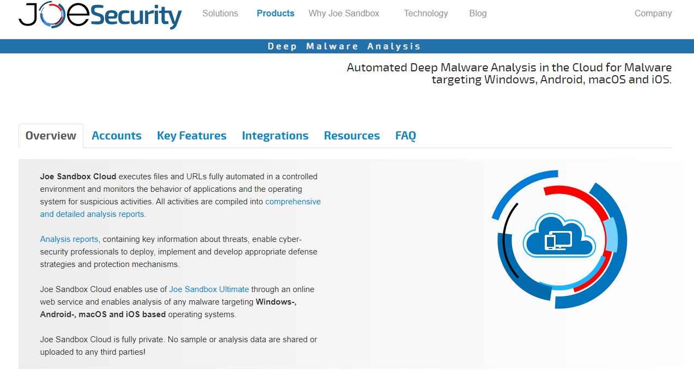Open the Company menu

[653, 13]
